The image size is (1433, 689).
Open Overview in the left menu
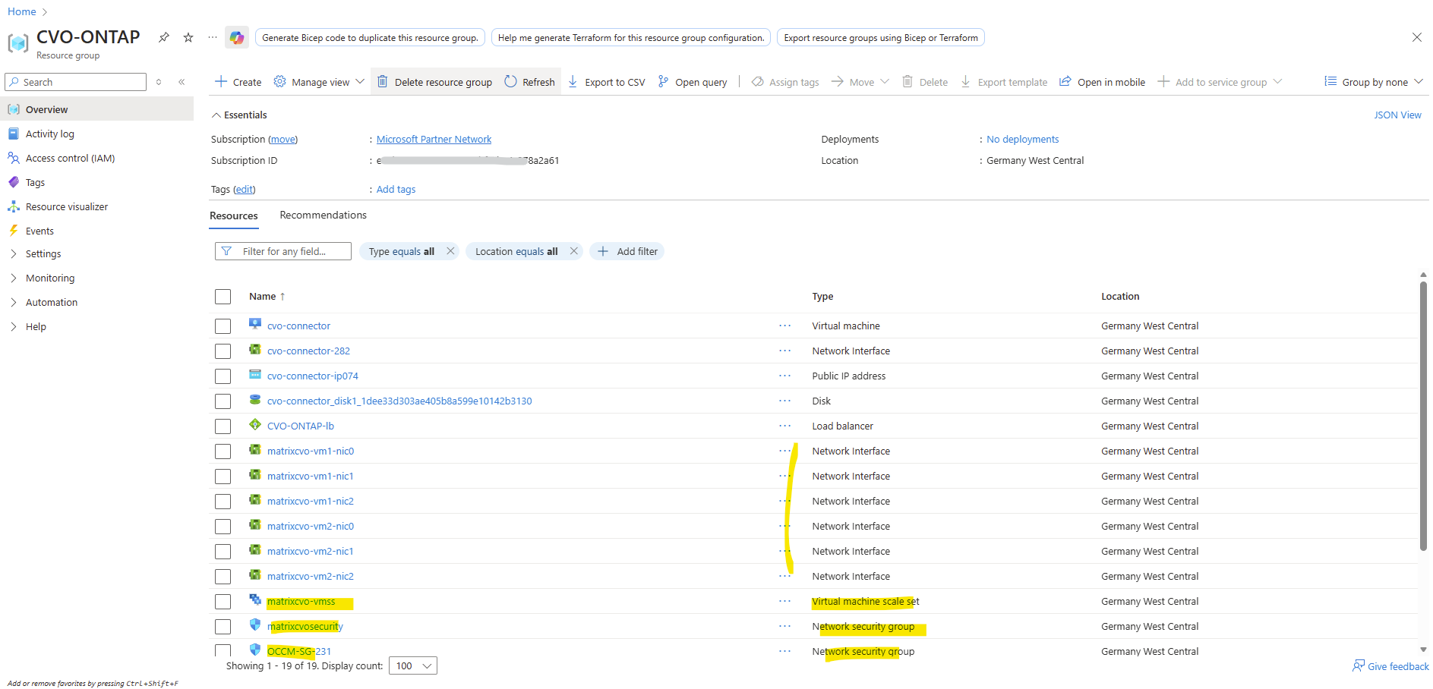[96, 110]
